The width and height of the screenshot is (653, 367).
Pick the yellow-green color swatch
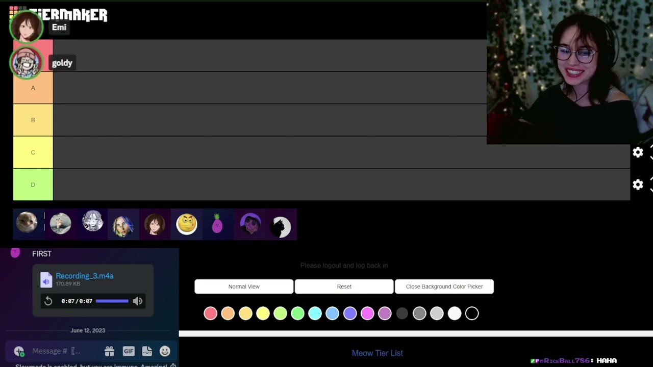click(x=280, y=313)
